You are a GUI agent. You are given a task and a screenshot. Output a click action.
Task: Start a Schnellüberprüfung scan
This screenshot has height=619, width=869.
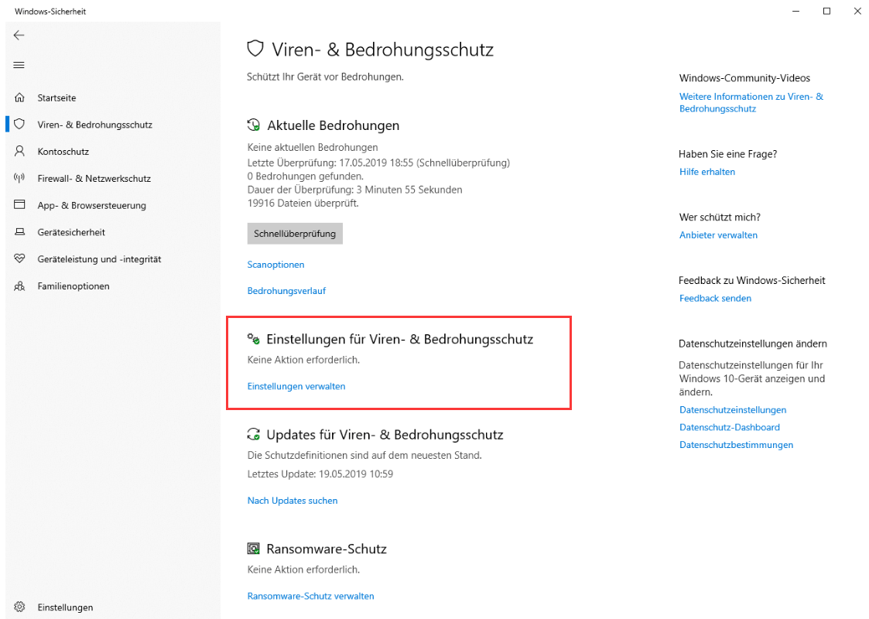[x=295, y=233]
